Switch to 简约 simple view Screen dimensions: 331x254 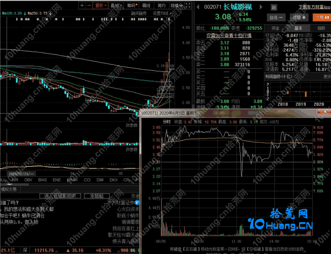[x=161, y=6]
